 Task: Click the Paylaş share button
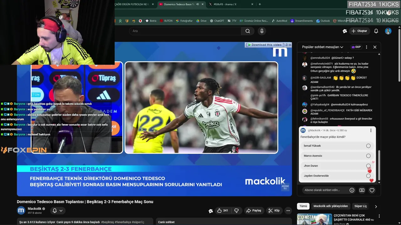tap(254, 211)
